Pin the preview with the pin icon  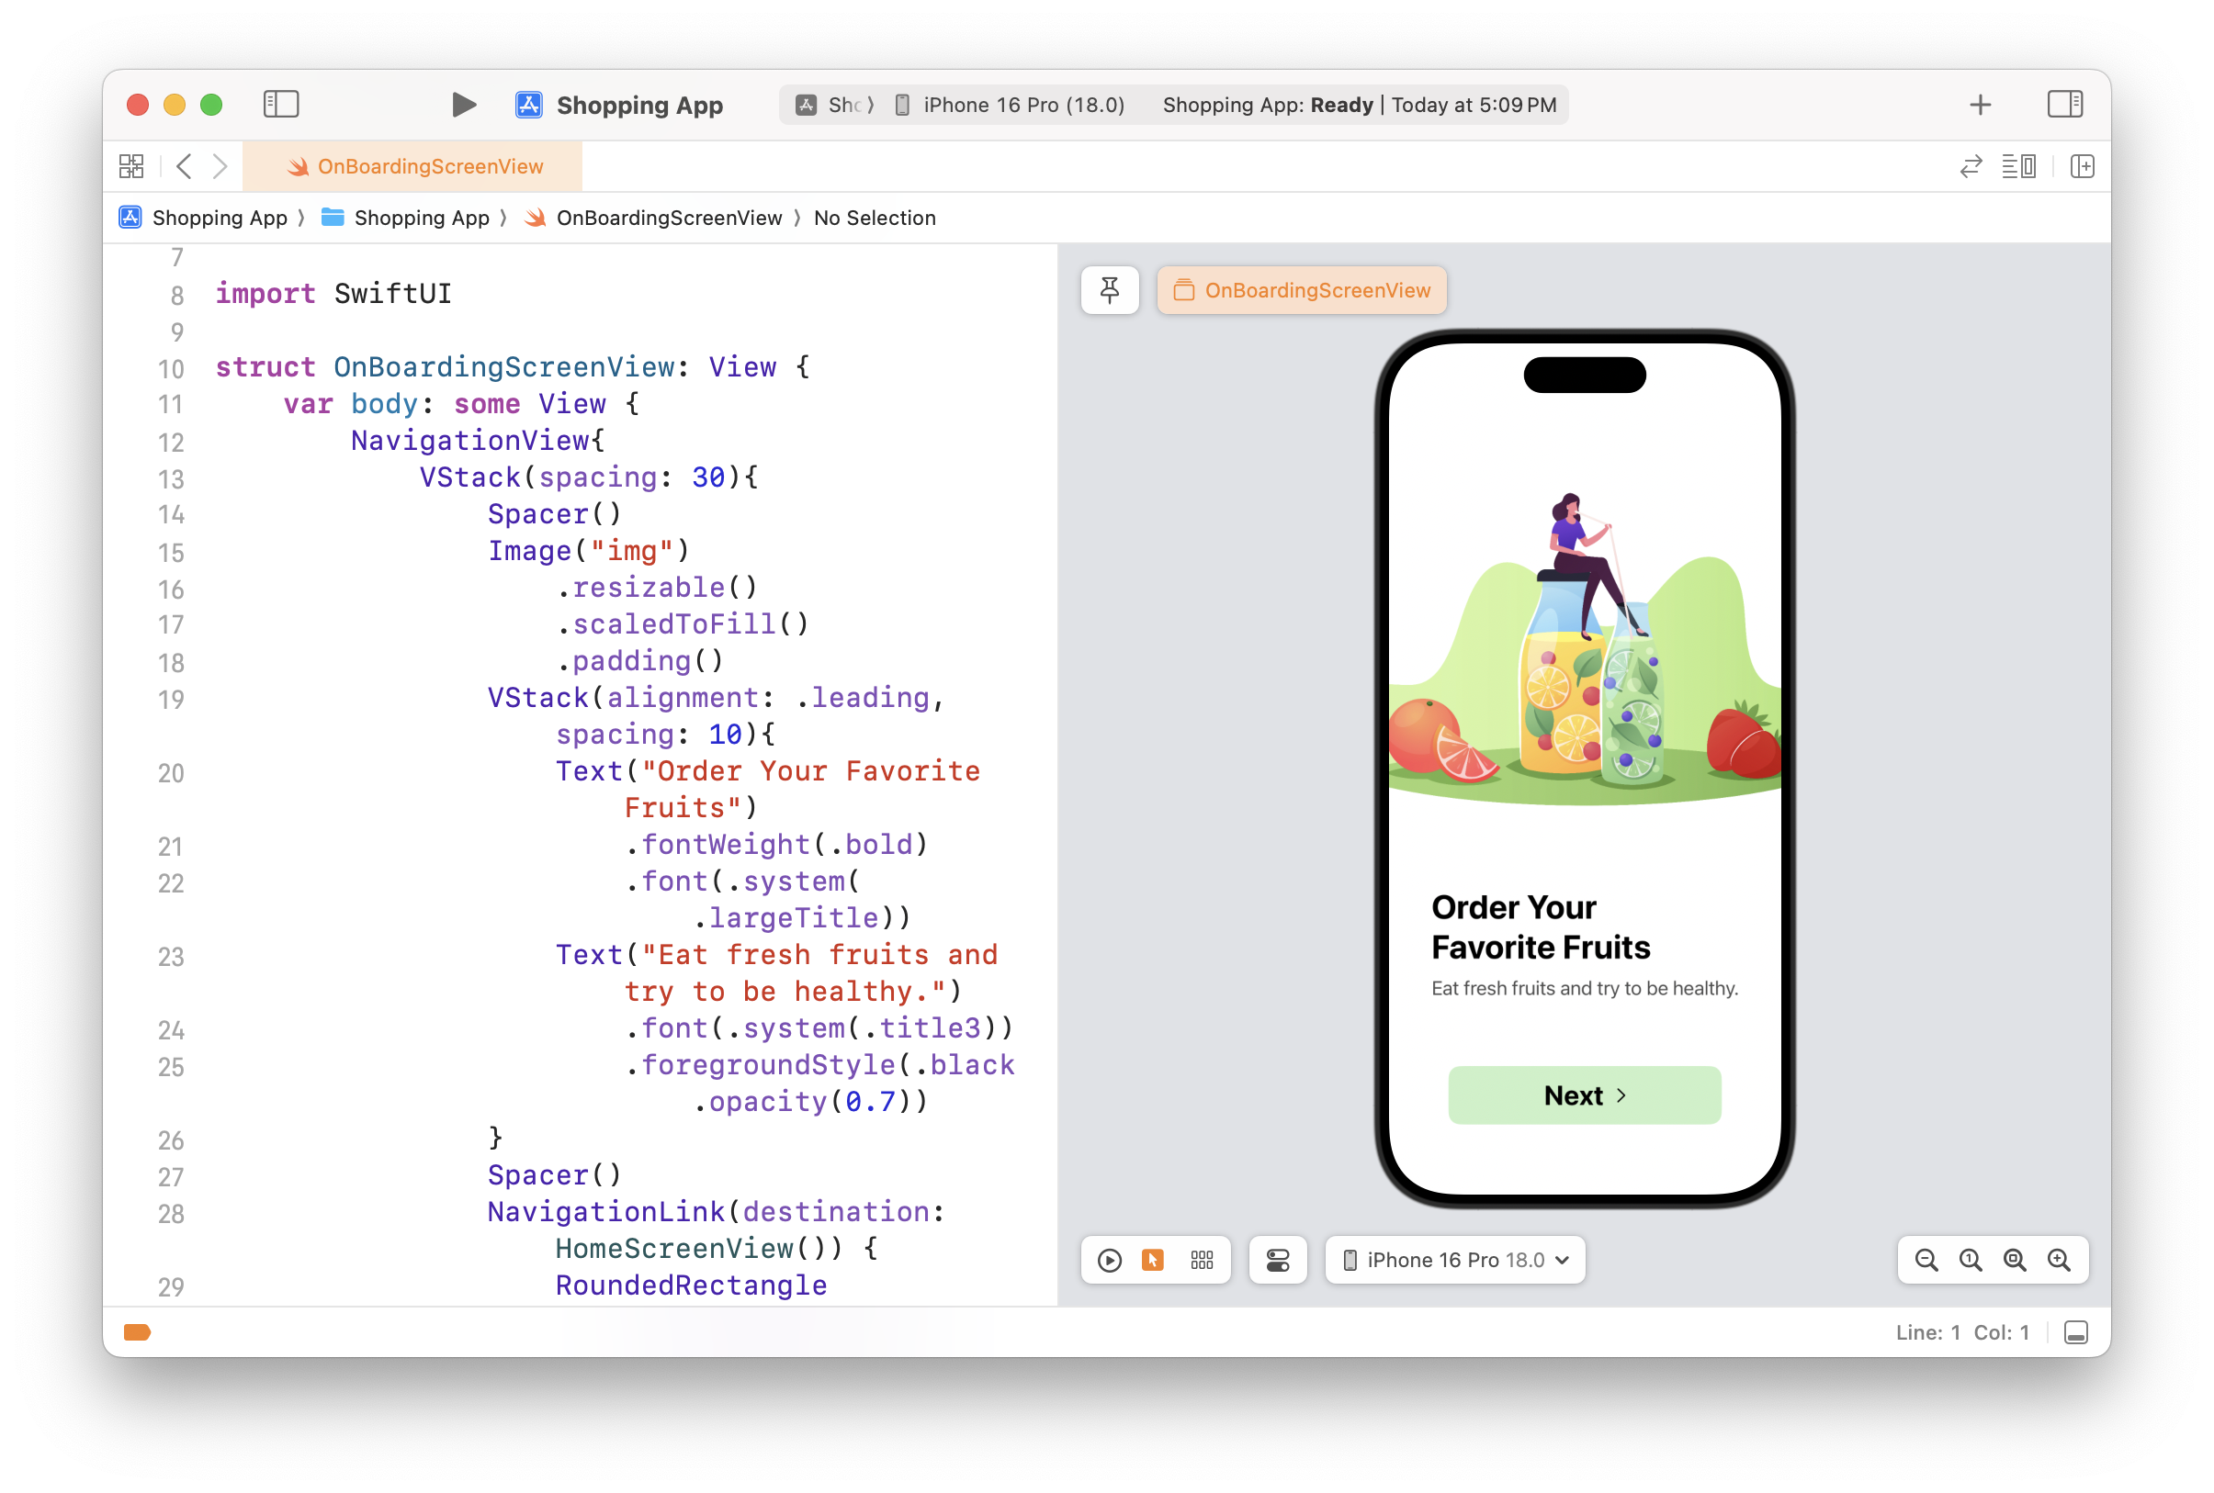click(x=1109, y=290)
